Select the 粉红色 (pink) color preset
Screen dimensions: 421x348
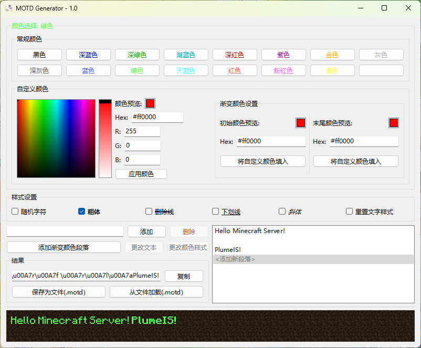[283, 70]
